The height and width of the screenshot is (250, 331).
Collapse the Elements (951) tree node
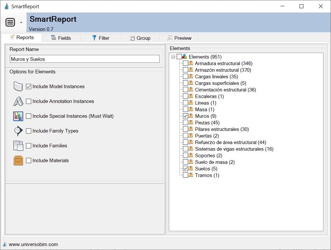coord(173,57)
